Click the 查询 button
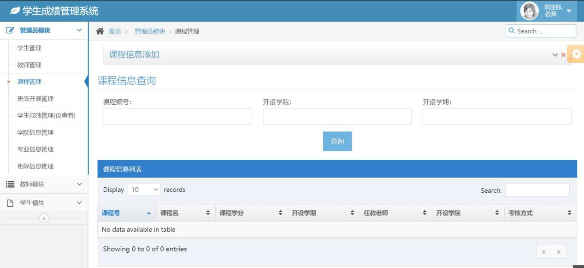 (x=337, y=141)
